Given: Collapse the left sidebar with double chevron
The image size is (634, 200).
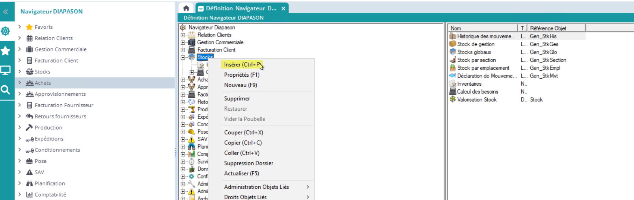Looking at the screenshot, I should pos(6,12).
